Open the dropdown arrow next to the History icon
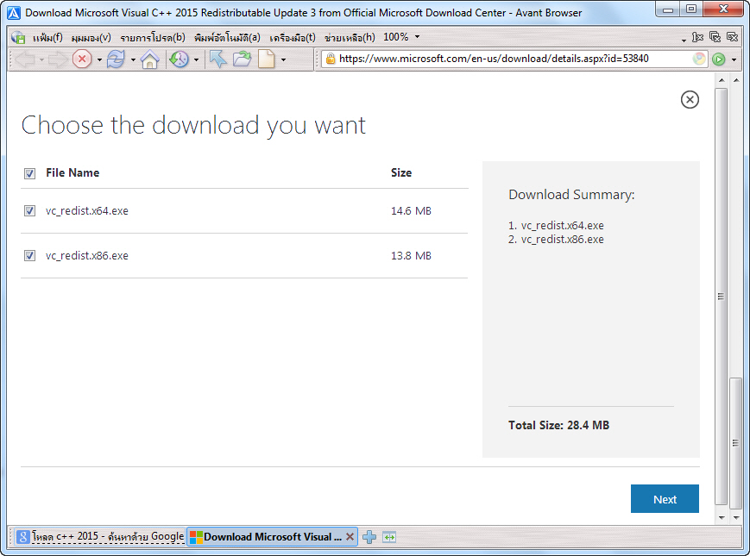Viewport: 750px width, 556px height. (196, 60)
